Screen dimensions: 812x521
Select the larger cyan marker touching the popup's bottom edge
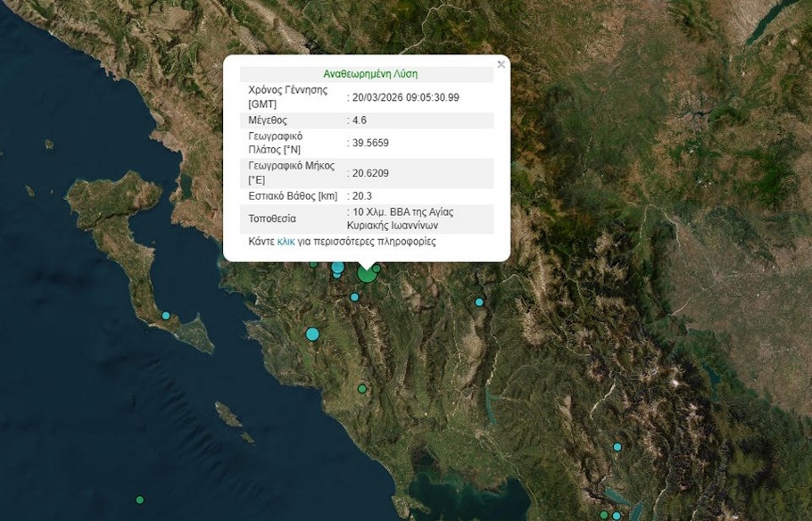337,267
